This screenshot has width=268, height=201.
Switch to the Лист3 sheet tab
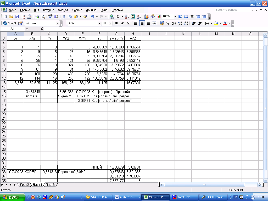click(x=50, y=185)
